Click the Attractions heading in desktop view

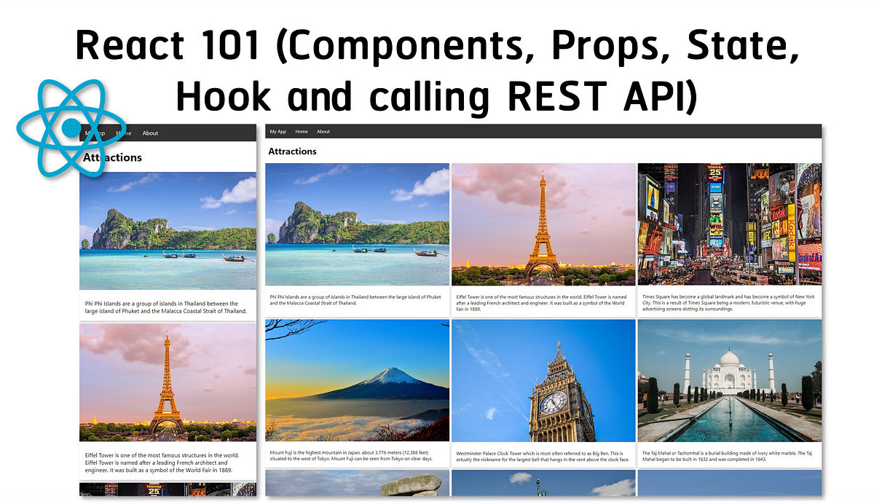(292, 151)
